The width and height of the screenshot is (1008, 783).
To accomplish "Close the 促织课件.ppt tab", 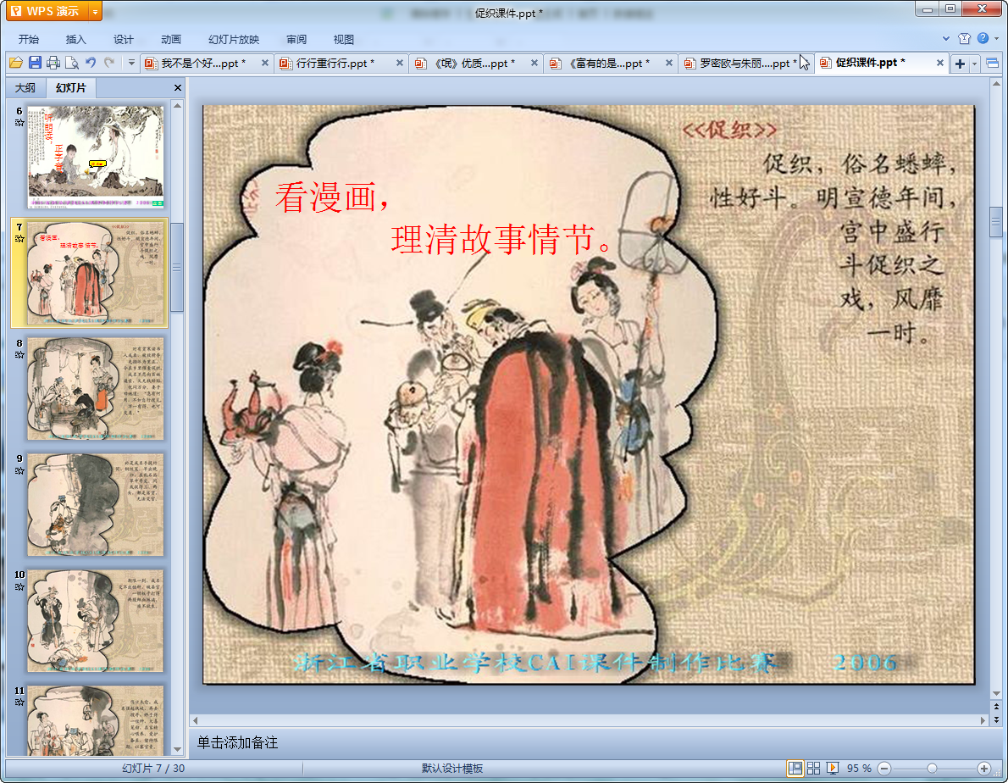I will tap(940, 63).
